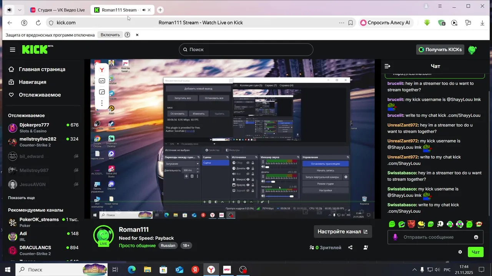Open the Kick sidebar hamburger menu

point(13,50)
